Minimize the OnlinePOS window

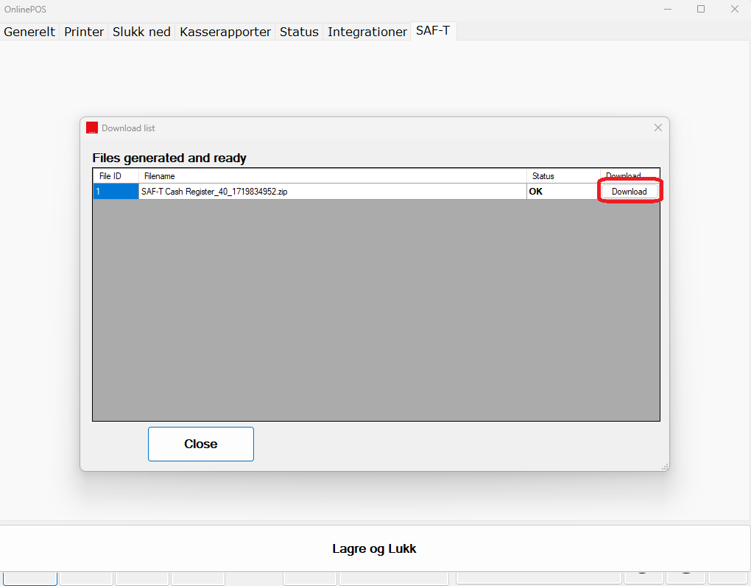[667, 9]
